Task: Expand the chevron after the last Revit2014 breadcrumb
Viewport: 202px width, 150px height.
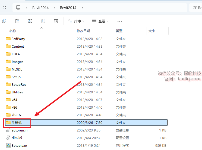Action: (82, 8)
